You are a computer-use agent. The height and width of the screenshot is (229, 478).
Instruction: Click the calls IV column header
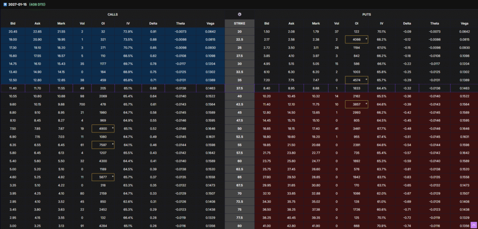point(127,23)
